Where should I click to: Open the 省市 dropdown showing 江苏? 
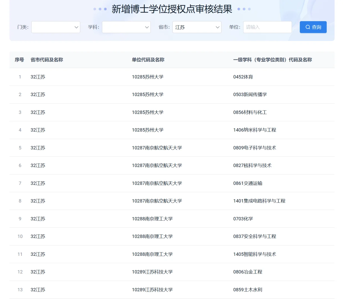(197, 27)
